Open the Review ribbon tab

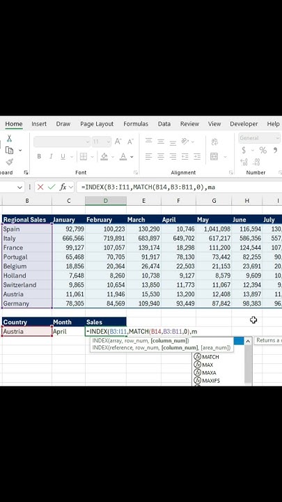(x=189, y=124)
